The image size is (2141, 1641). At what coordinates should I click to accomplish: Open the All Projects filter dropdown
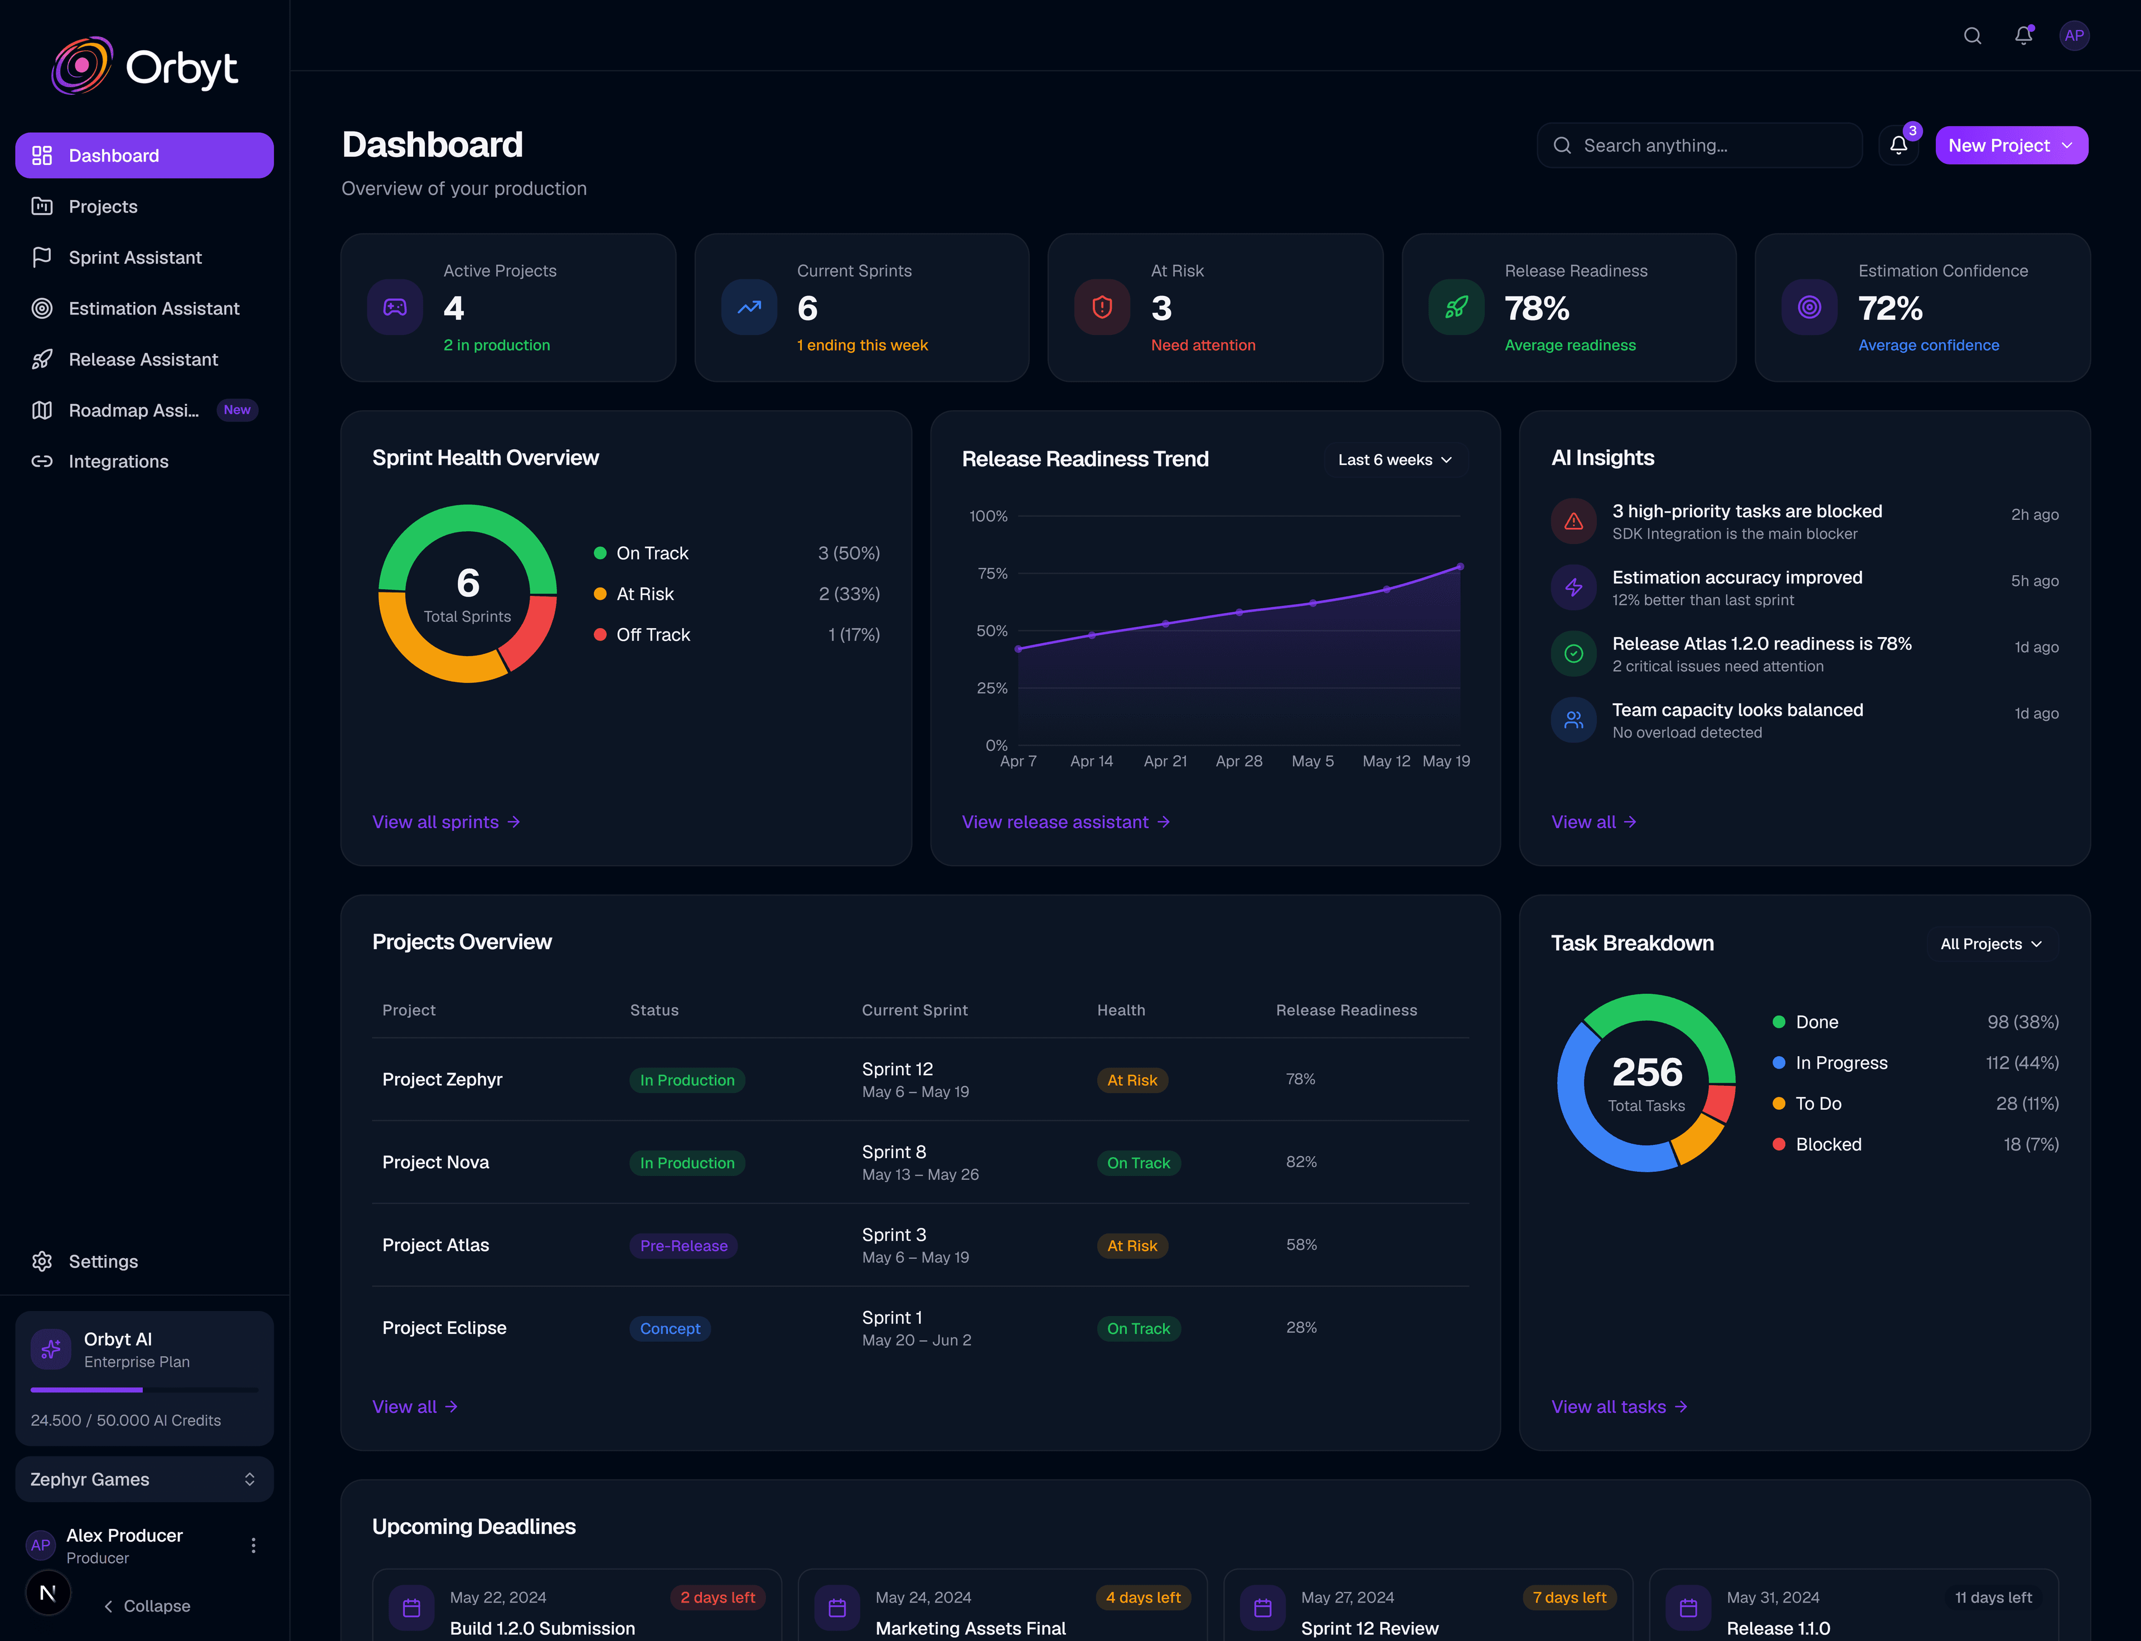[x=1992, y=944]
